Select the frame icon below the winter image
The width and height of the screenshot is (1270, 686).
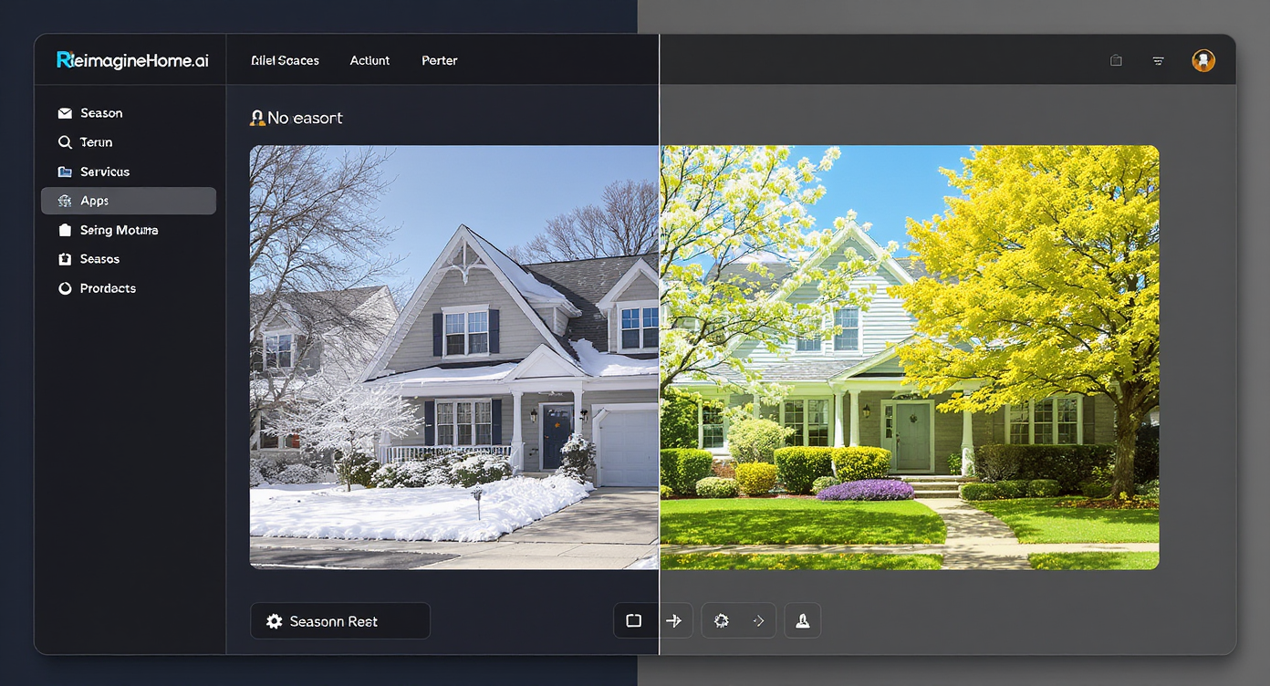tap(633, 620)
